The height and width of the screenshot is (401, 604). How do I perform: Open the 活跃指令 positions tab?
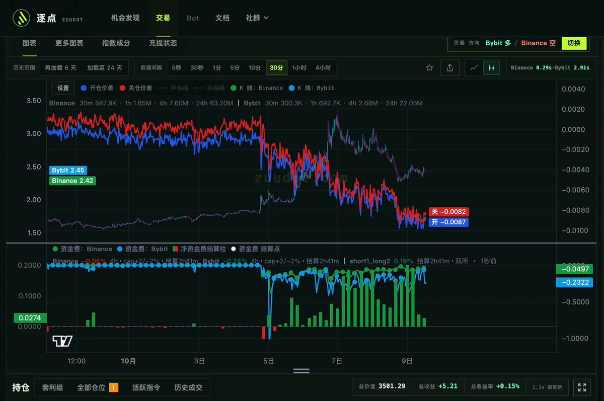point(146,387)
